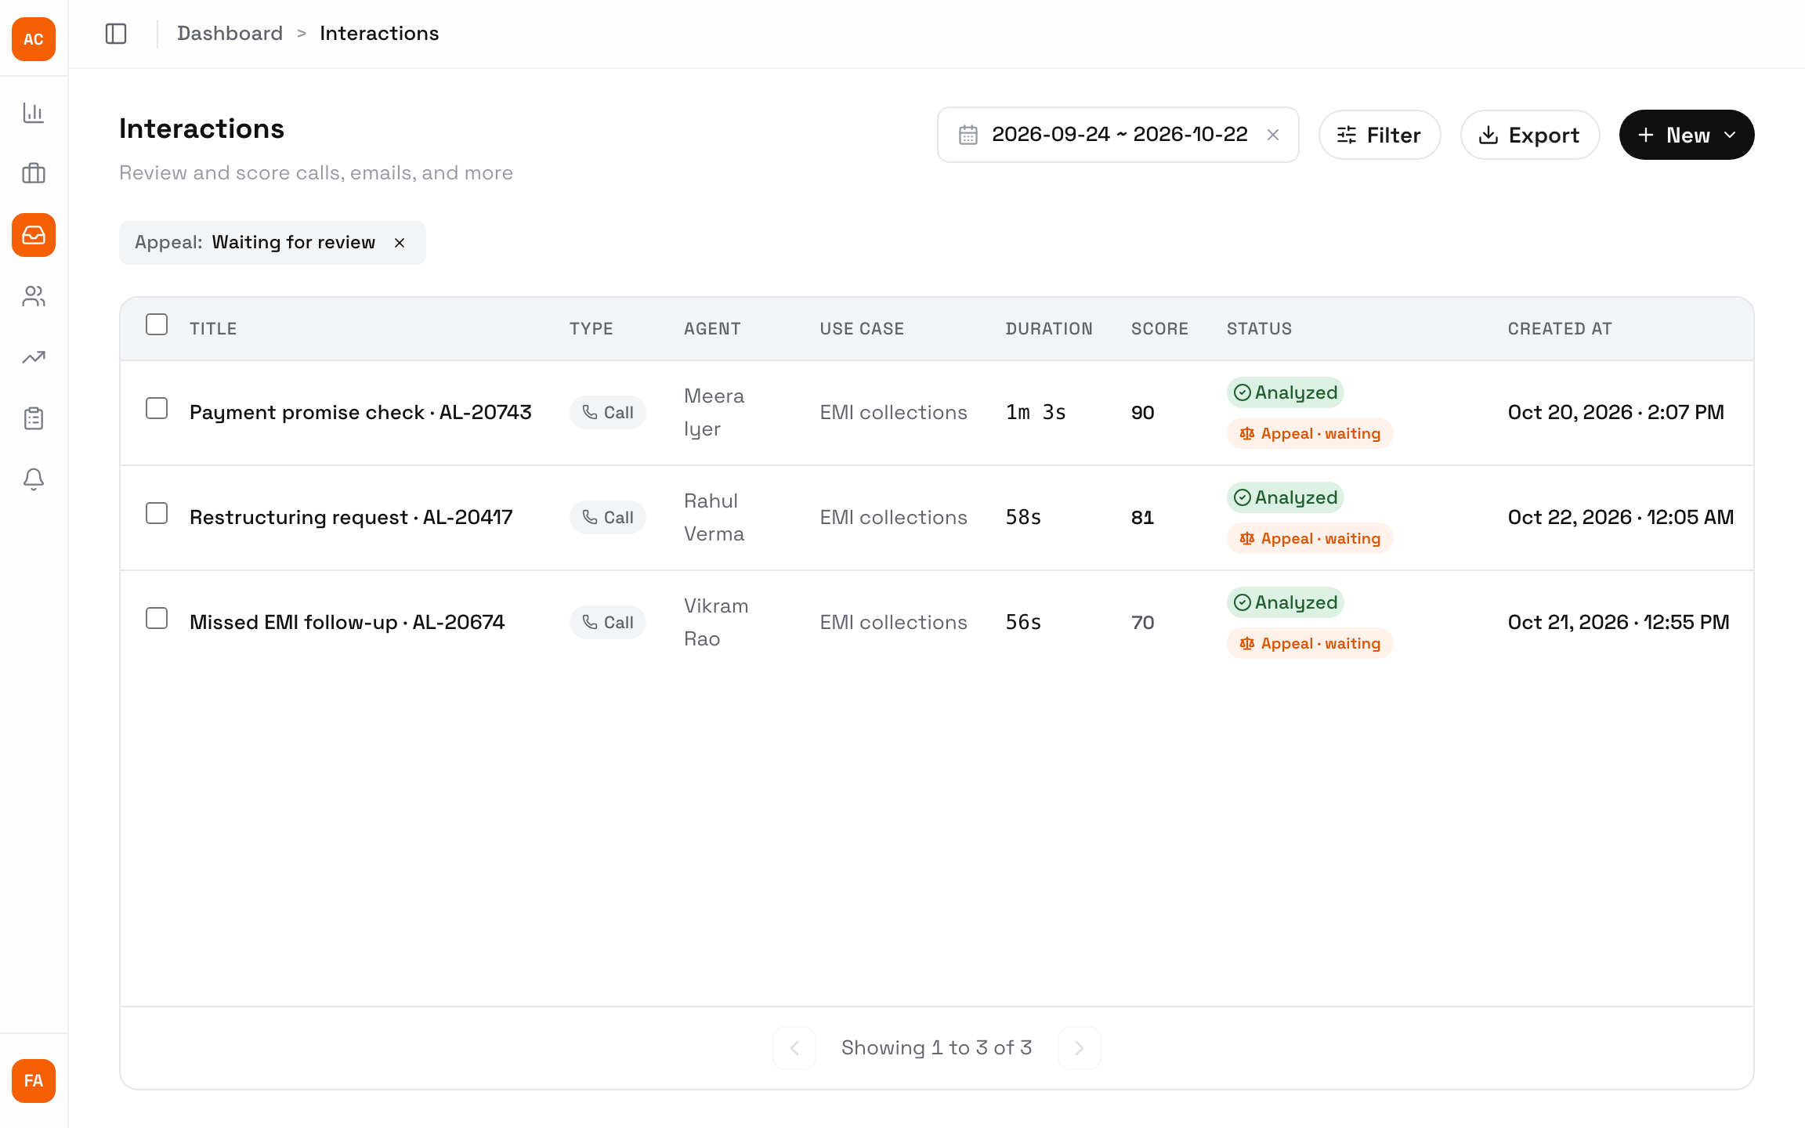Click Appeal waiting badge on AL-20743 row
The height and width of the screenshot is (1128, 1805).
click(x=1310, y=433)
